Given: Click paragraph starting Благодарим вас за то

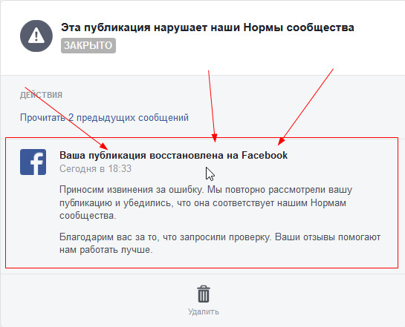Looking at the screenshot, I should click(220, 243).
